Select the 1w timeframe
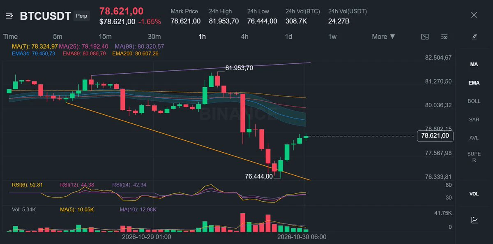This screenshot has height=244, width=493. click(x=332, y=37)
